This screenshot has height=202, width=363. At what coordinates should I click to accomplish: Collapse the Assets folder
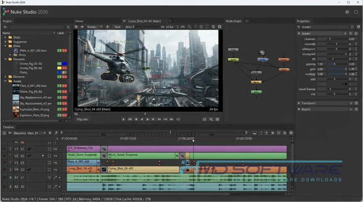click(x=5, y=81)
